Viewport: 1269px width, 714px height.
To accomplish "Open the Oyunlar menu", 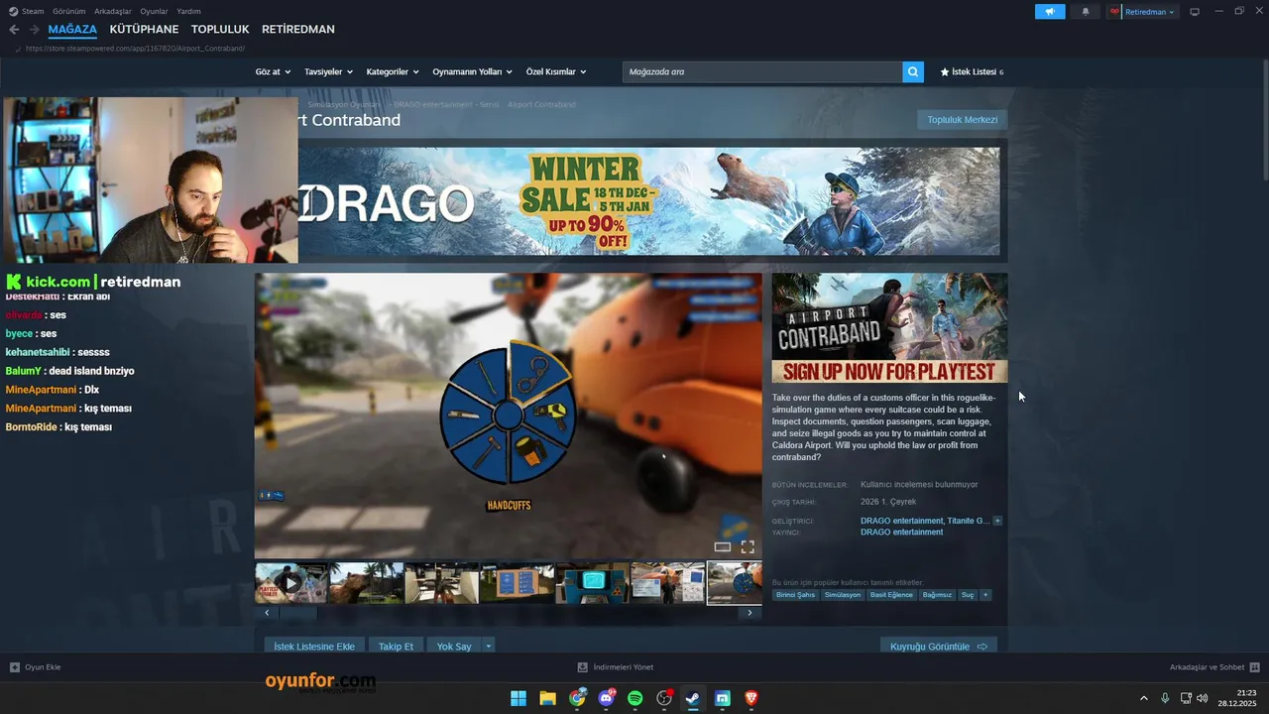I will click(154, 11).
